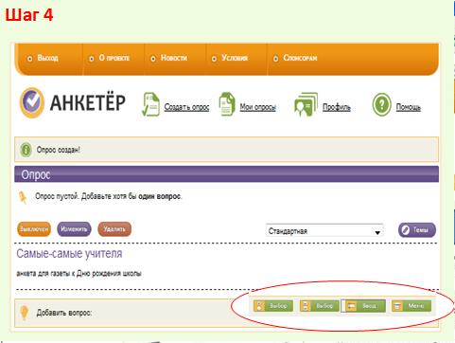455x343 pixels.
Task: Follow the Создать опрос link
Action: (x=186, y=107)
